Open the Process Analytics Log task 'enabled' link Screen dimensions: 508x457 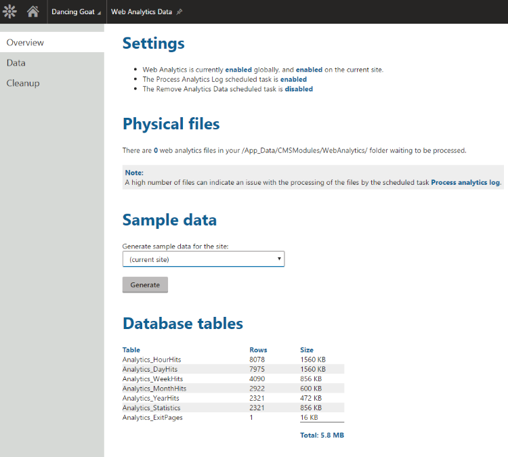(293, 79)
